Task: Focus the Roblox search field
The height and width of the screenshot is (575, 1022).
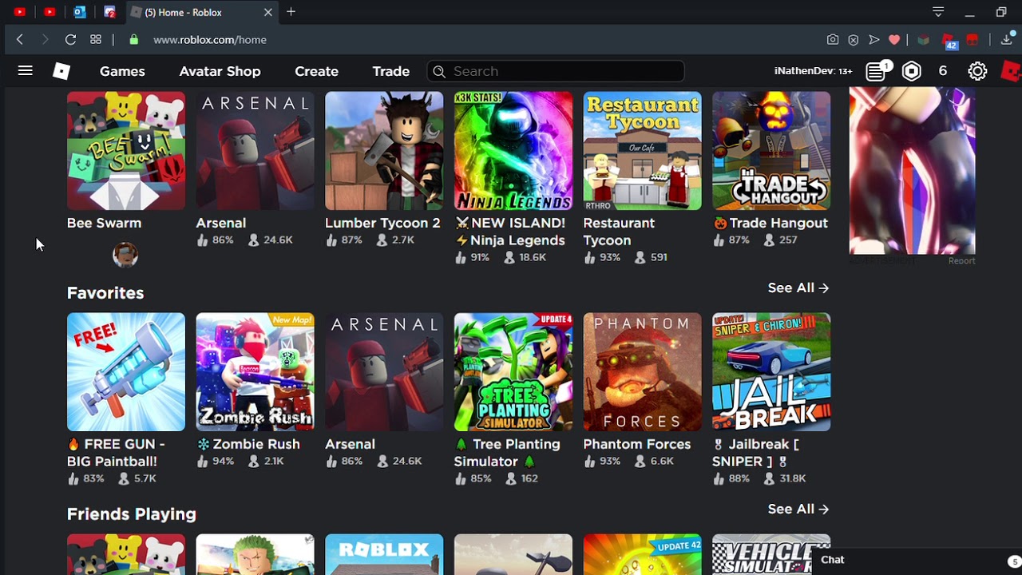Action: (x=556, y=71)
